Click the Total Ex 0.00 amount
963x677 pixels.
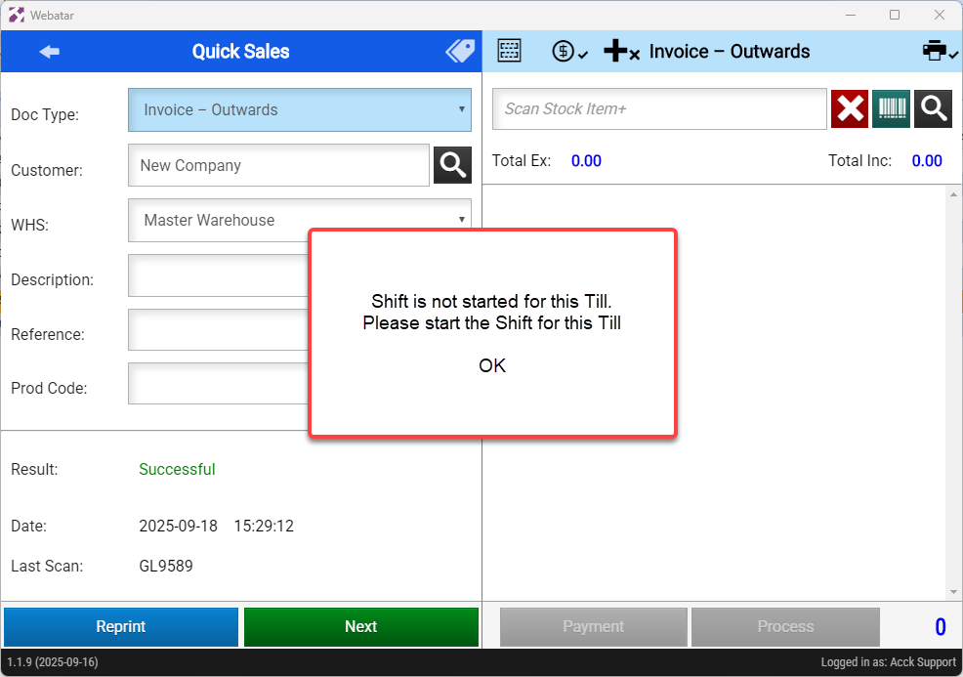[586, 161]
